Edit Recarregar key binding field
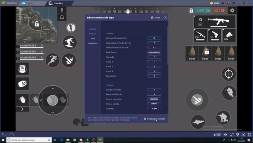253x143 pixels. point(154,76)
